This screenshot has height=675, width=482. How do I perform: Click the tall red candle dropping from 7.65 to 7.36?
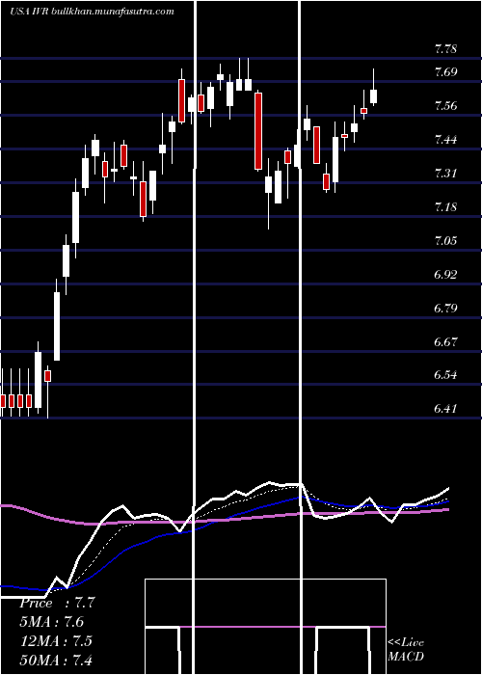[x=258, y=130]
